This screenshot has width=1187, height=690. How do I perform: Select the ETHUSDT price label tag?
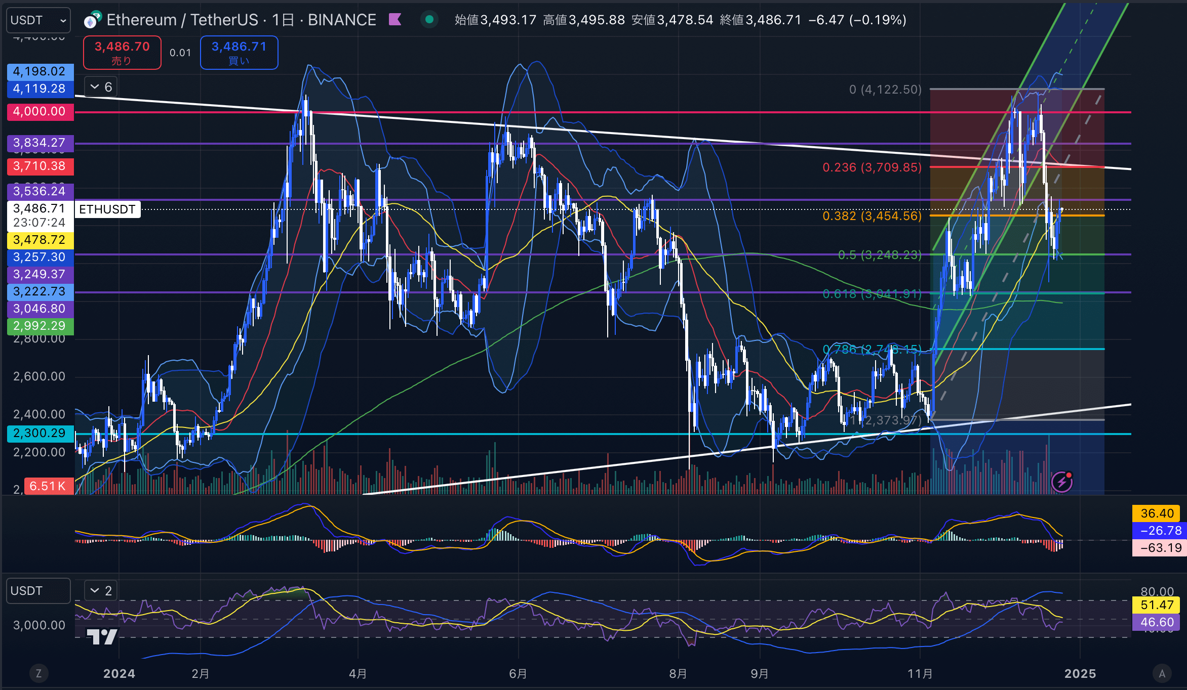coord(107,209)
